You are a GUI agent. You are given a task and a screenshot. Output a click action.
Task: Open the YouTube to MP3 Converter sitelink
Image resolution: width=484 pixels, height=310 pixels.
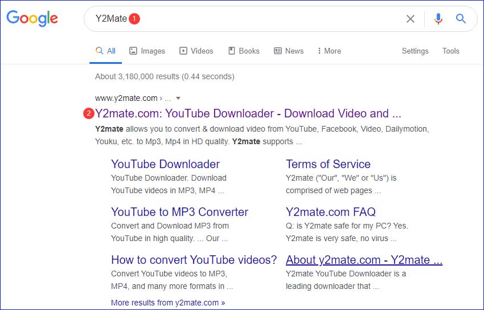[x=179, y=212]
